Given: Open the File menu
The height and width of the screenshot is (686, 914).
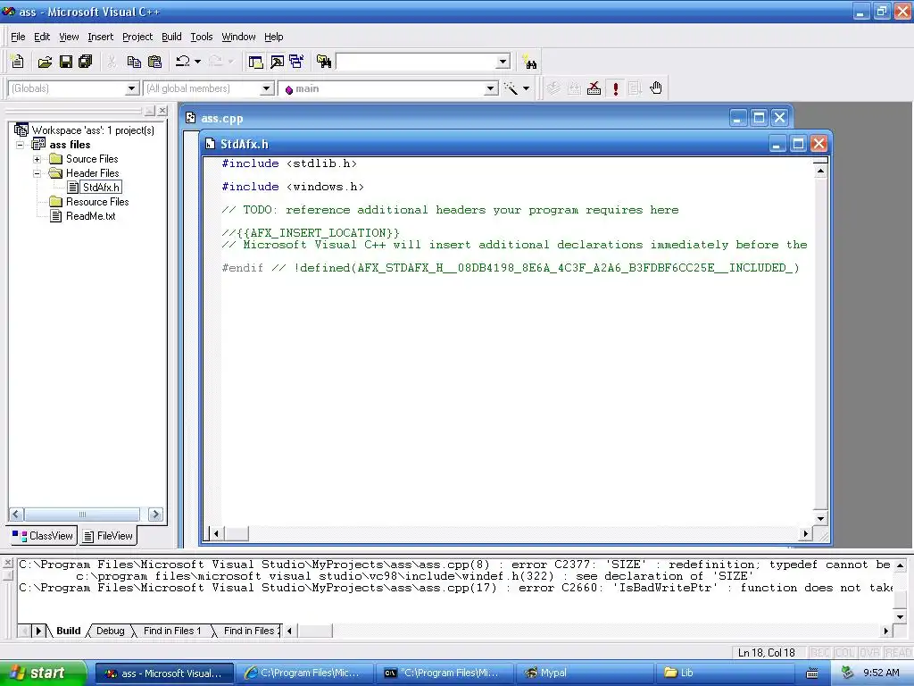Looking at the screenshot, I should coord(18,37).
